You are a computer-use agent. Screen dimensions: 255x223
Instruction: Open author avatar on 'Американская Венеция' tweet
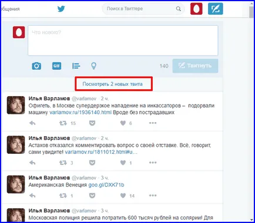point(16,184)
